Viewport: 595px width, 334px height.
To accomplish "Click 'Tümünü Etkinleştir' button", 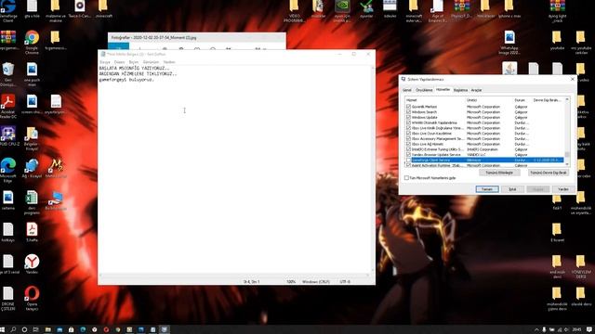I will (499, 173).
